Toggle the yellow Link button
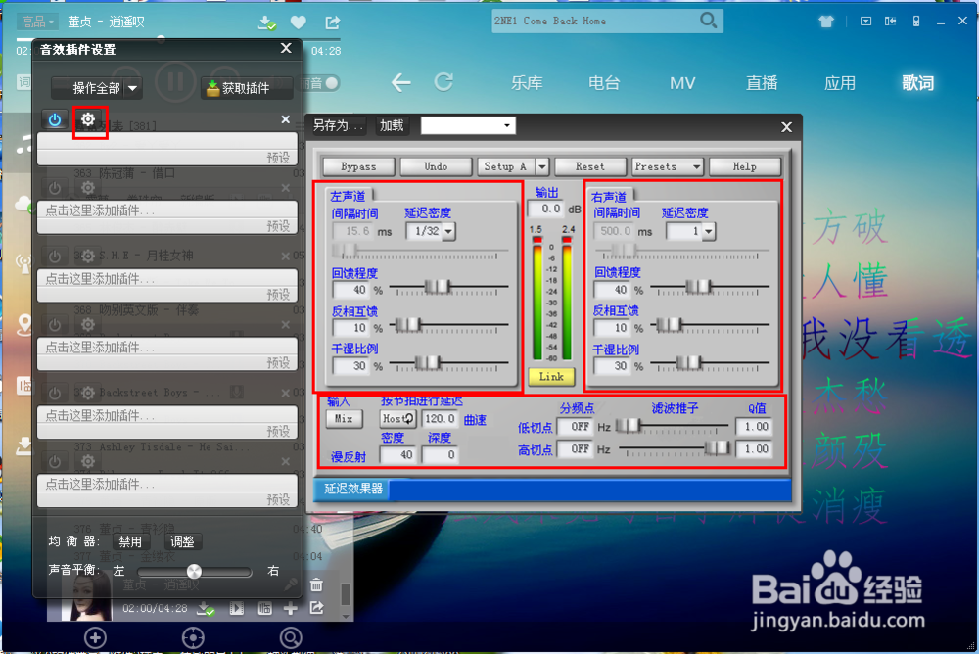The width and height of the screenshot is (979, 654). point(551,376)
